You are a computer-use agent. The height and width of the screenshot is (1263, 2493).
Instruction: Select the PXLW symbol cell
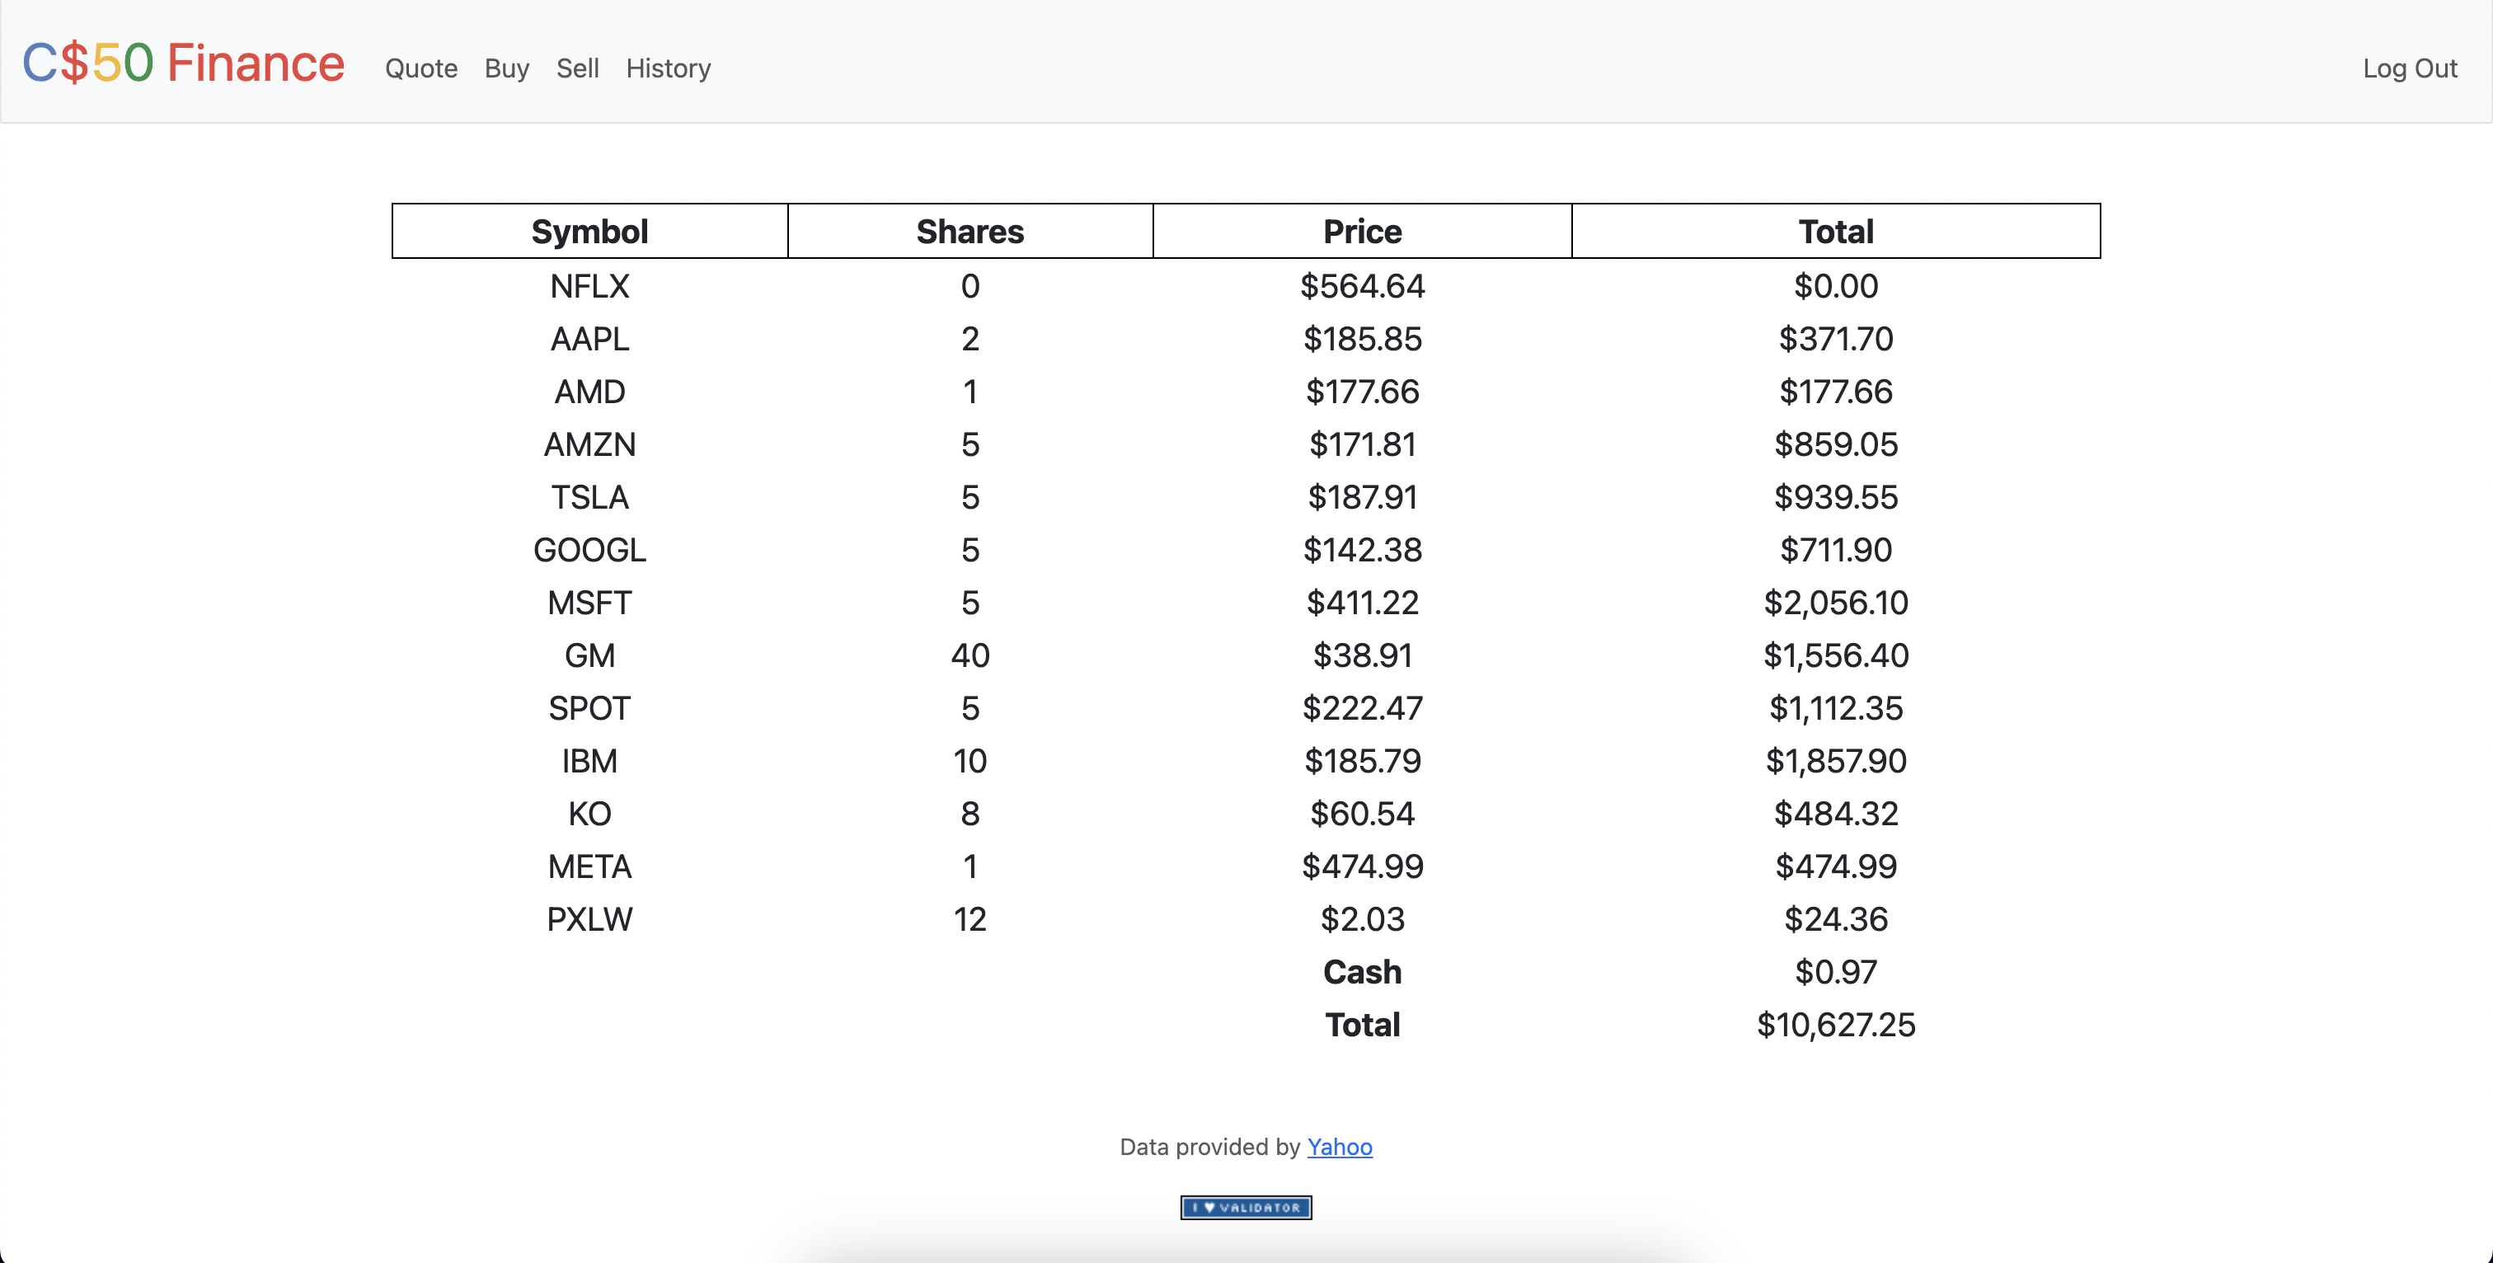pos(589,918)
